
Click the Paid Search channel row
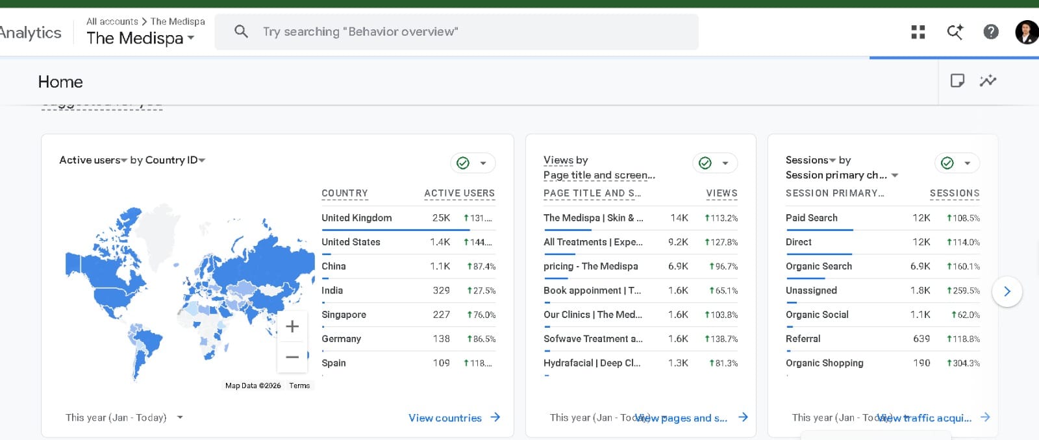point(883,218)
